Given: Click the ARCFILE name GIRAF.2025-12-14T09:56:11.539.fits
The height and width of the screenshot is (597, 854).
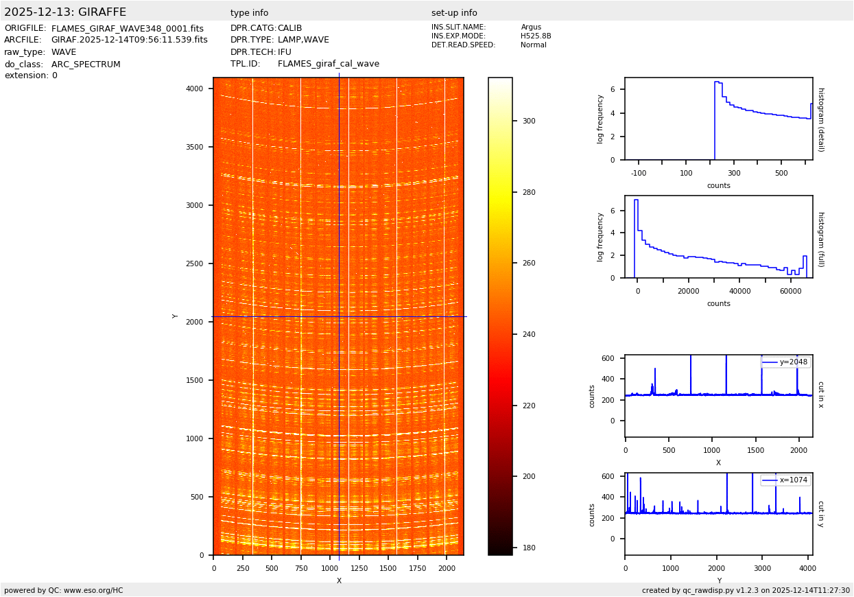Looking at the screenshot, I should click(x=129, y=40).
